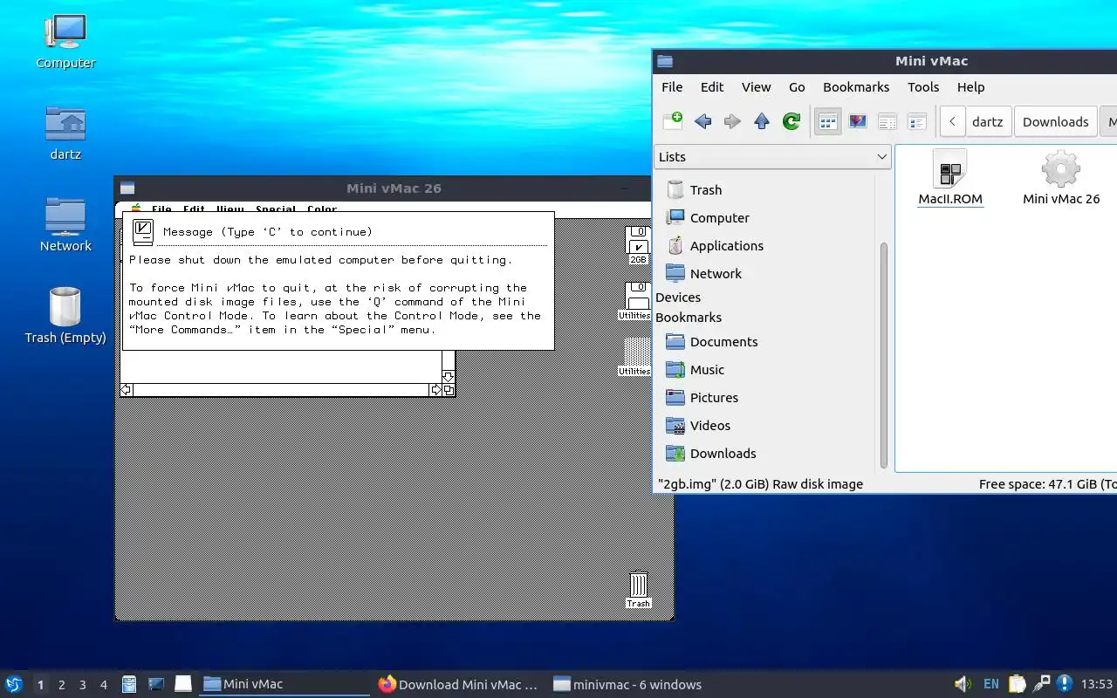Switch to detailed list view mode
Screen dimensions: 1117x698
point(917,121)
